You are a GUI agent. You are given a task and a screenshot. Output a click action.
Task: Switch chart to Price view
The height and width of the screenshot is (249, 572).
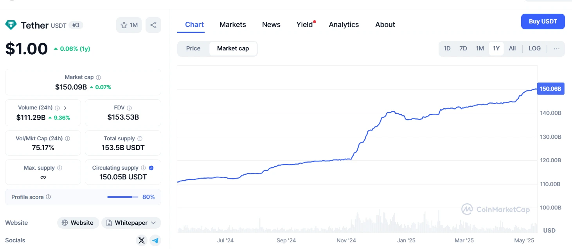click(x=193, y=48)
